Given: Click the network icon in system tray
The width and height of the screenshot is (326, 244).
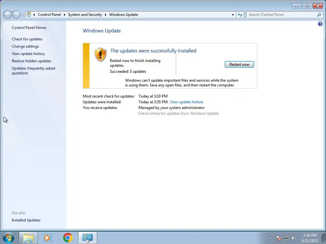Looking at the screenshot, I should pos(286,238).
